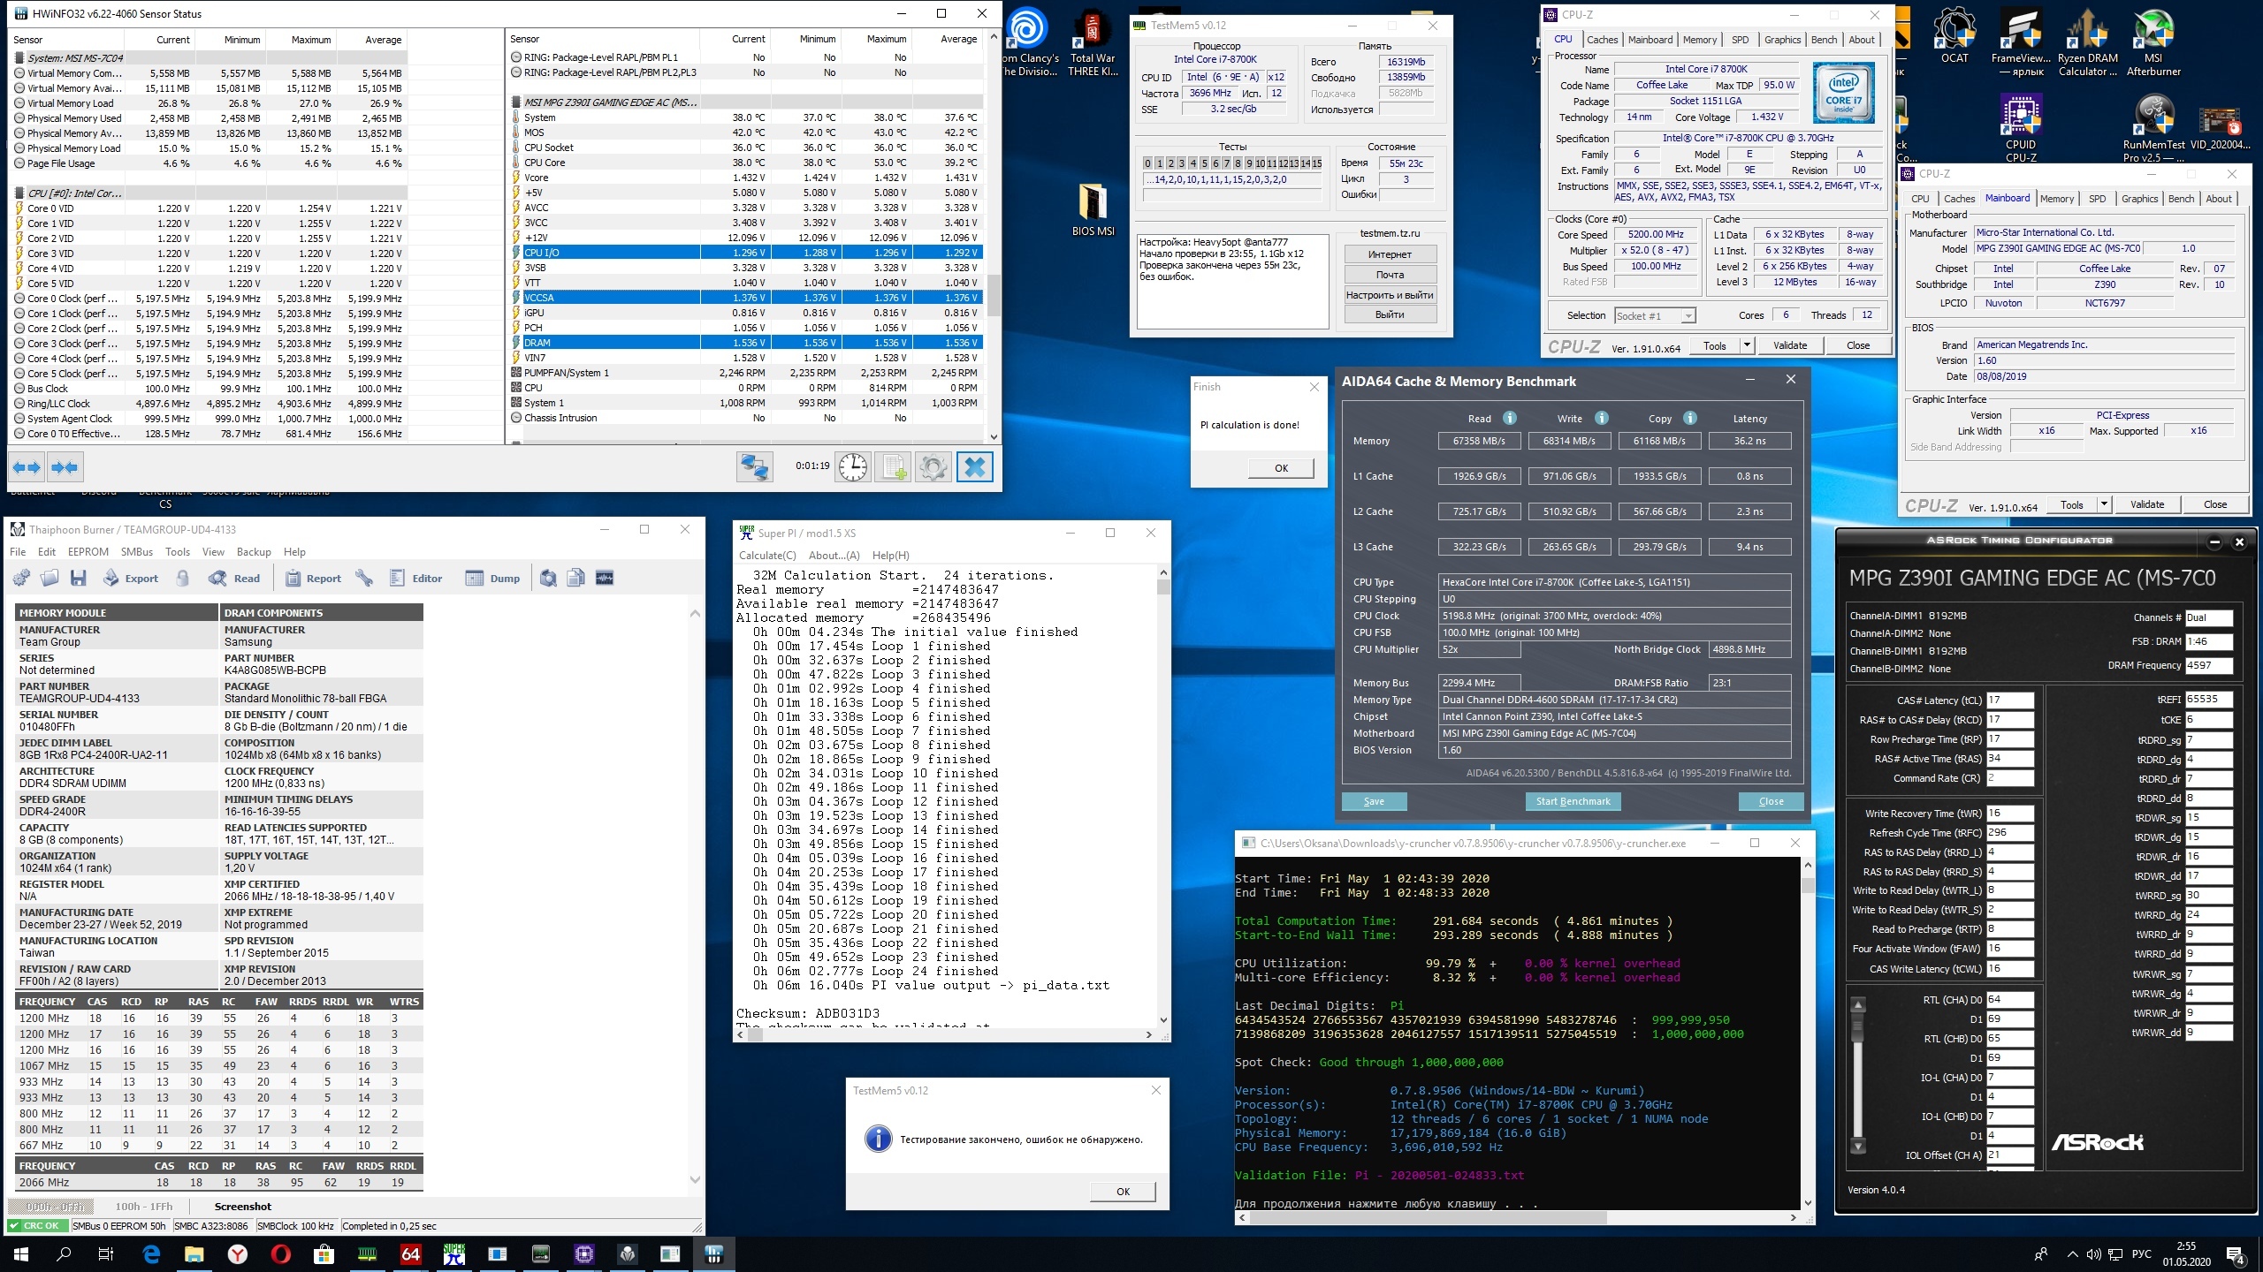Open the Socket #1 selection dropdown in CPU-Z
Screen dimensions: 2263x1272
pos(1688,316)
